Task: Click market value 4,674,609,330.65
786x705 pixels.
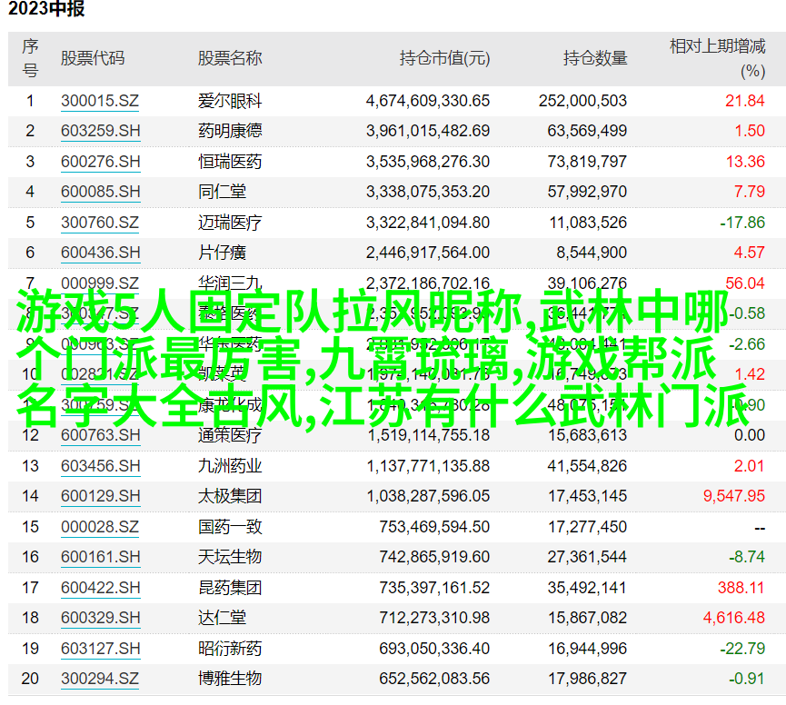Action: pyautogui.click(x=428, y=101)
